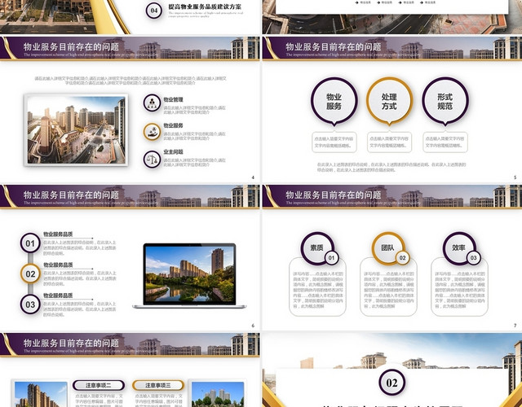Select the 素质 circle on slide 7

coord(317,247)
